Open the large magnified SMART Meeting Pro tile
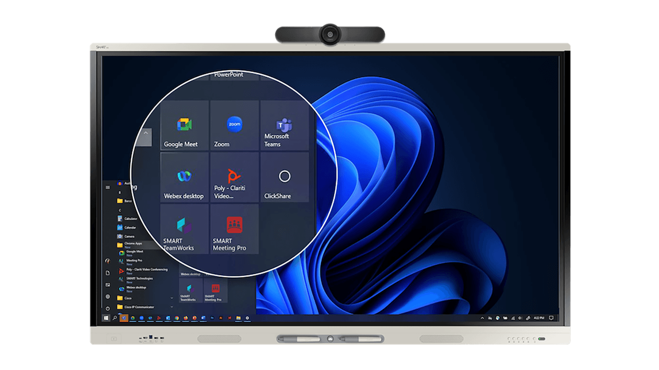This screenshot has height=370, width=659. (x=234, y=229)
